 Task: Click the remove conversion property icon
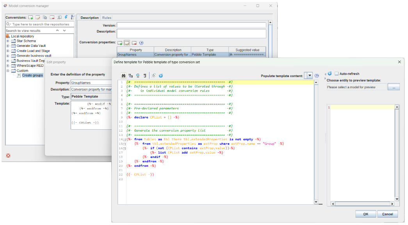pos(134,43)
